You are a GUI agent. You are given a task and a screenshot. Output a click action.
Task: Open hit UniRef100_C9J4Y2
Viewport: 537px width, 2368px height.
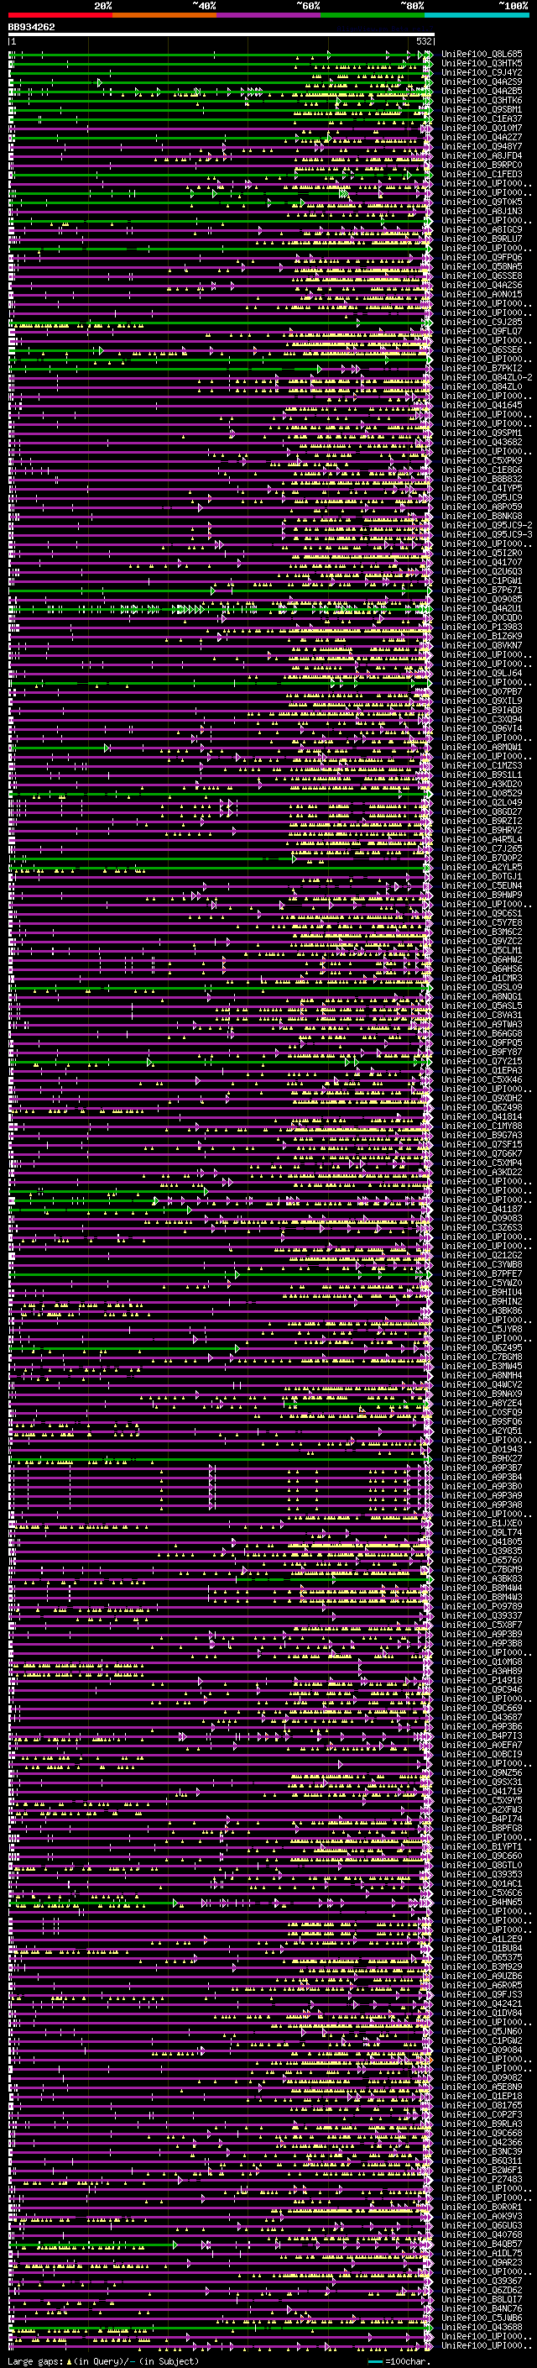click(x=482, y=72)
